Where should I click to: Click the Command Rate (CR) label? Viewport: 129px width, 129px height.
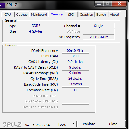tap(42, 90)
